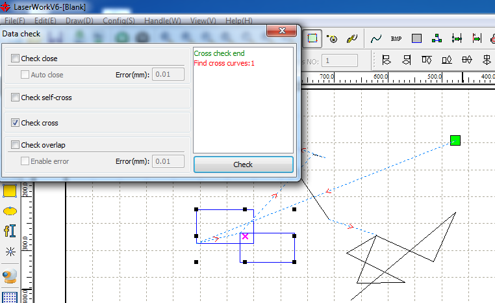Image resolution: width=495 pixels, height=303 pixels.
Task: Close the Data check dialog
Action: [283, 31]
